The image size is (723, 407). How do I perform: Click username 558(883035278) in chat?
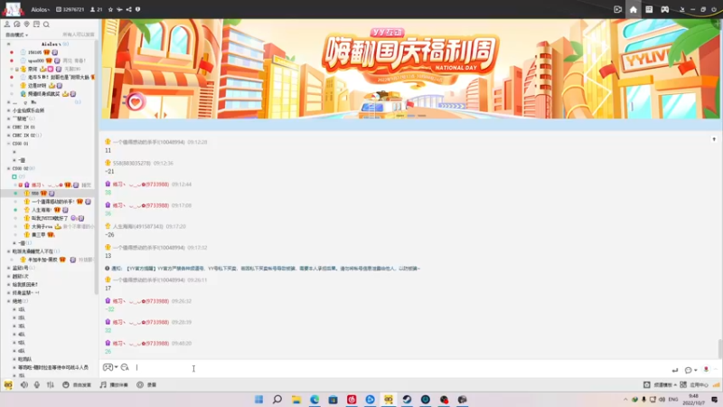pyautogui.click(x=132, y=163)
